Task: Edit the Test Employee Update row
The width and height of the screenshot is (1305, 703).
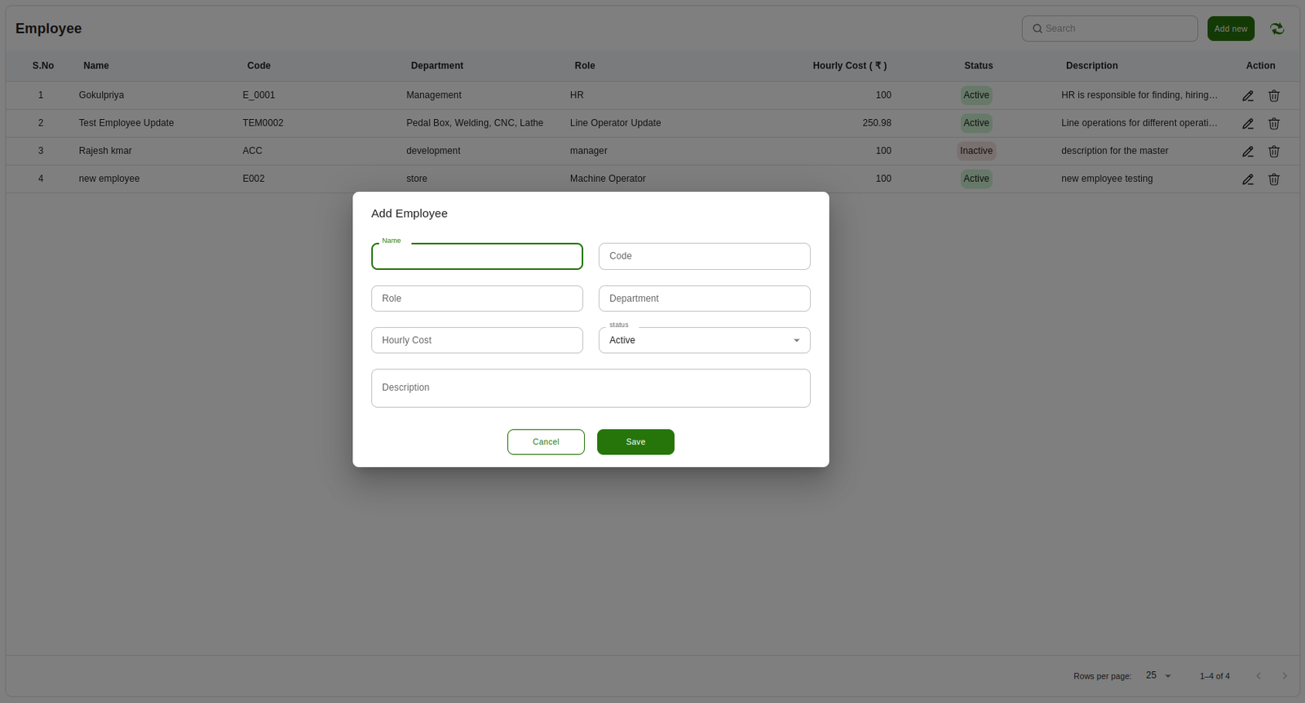Action: 1247,124
